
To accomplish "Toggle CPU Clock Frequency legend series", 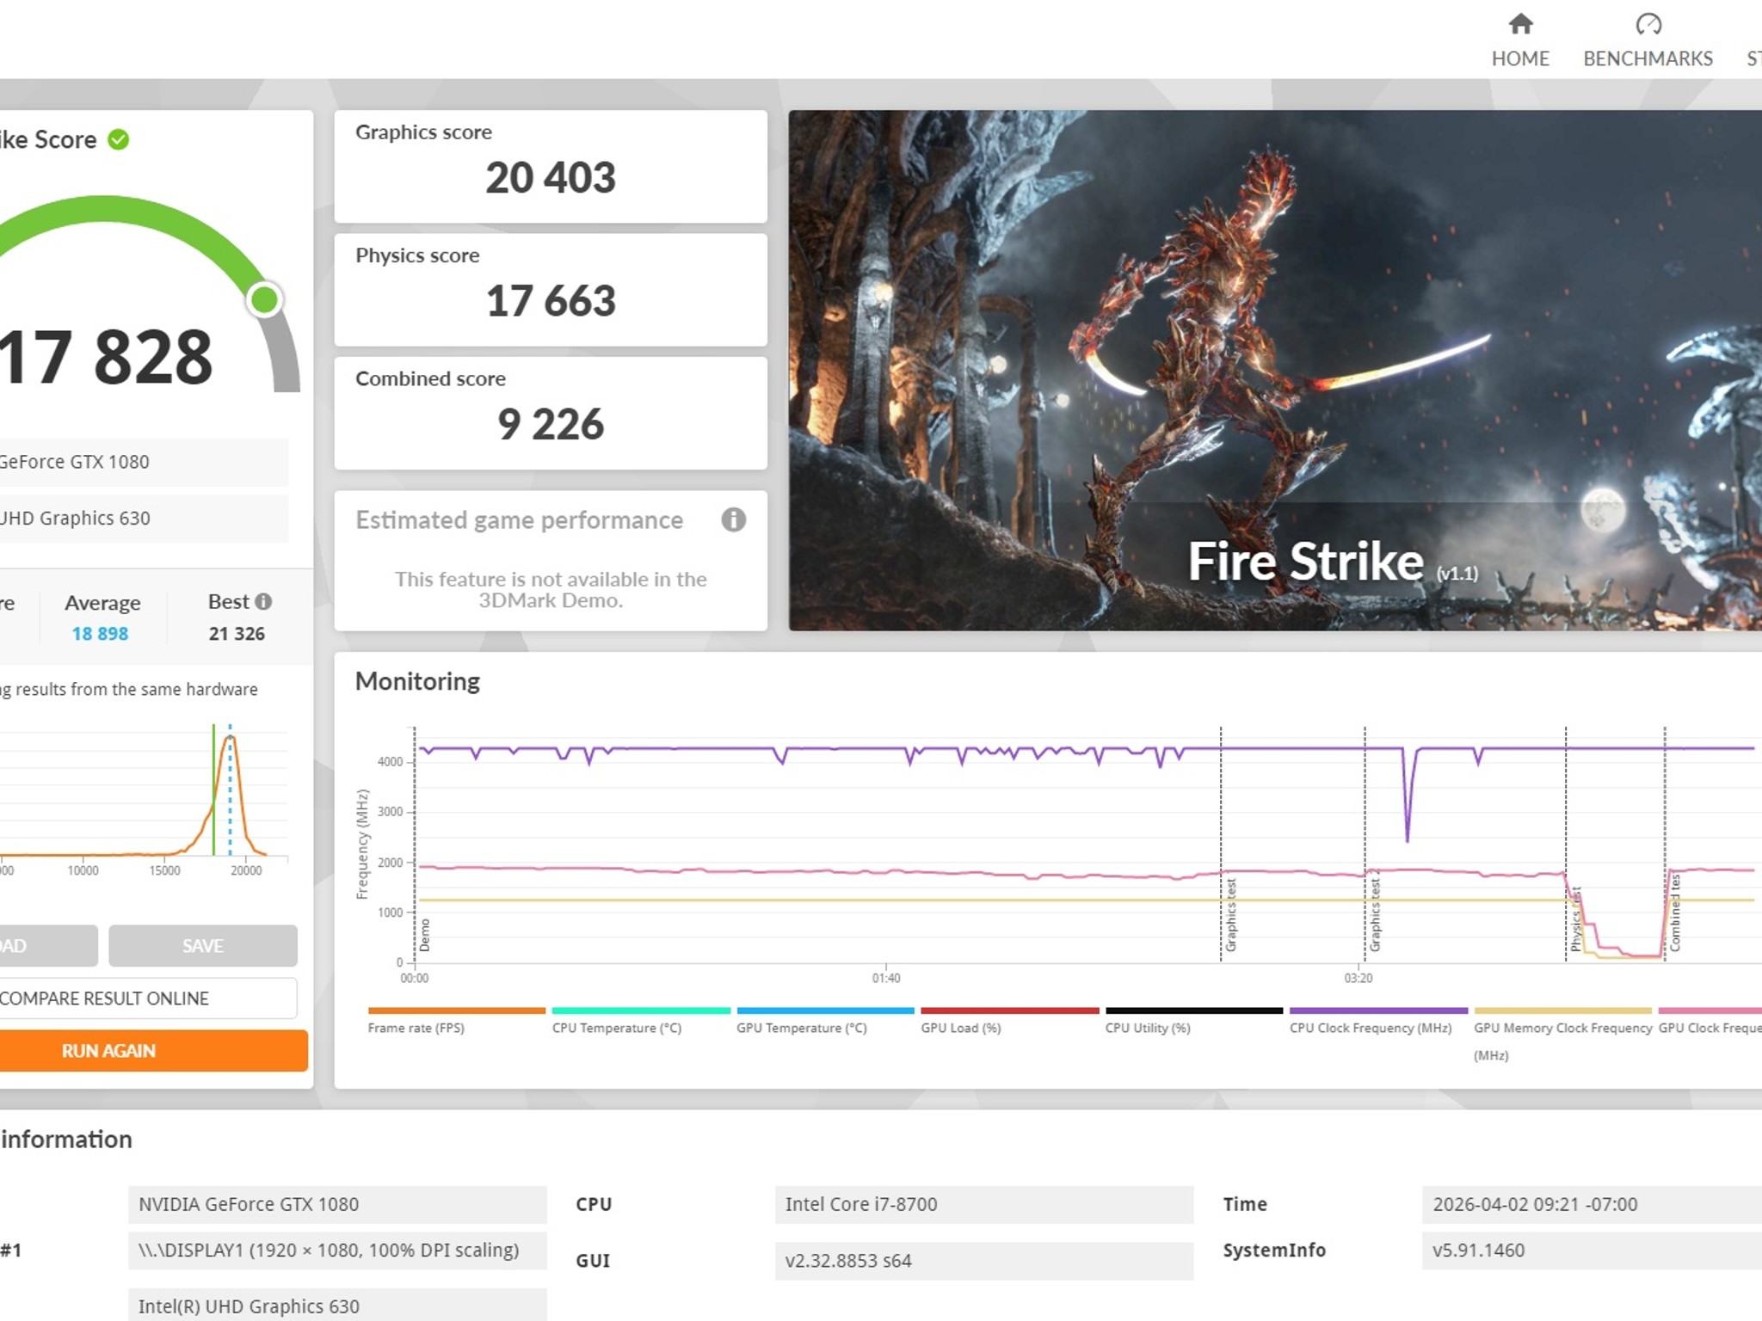I will click(1378, 1021).
